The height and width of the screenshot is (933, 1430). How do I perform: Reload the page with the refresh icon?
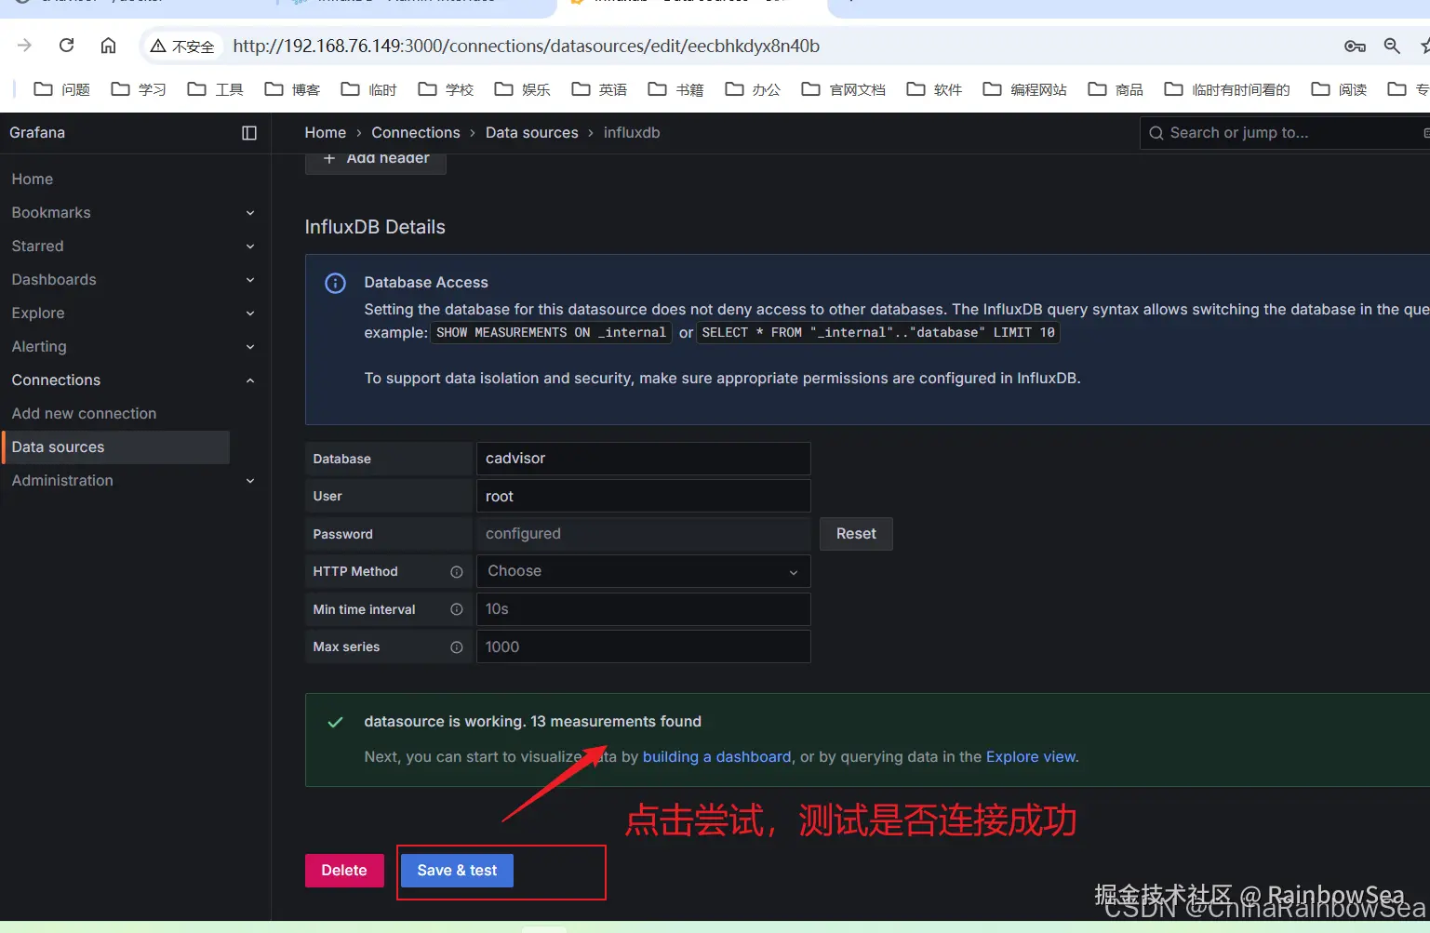coord(66,46)
